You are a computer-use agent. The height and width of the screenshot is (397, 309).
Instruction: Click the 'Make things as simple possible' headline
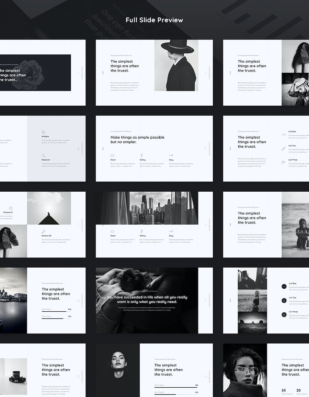pos(137,139)
